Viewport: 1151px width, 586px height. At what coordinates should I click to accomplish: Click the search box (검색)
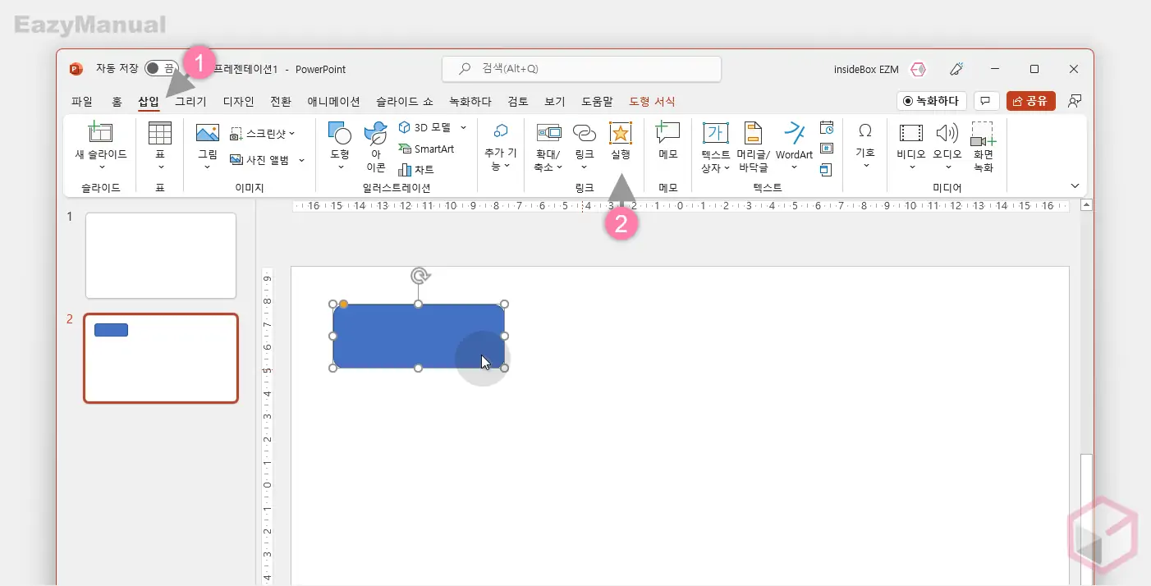pos(581,69)
